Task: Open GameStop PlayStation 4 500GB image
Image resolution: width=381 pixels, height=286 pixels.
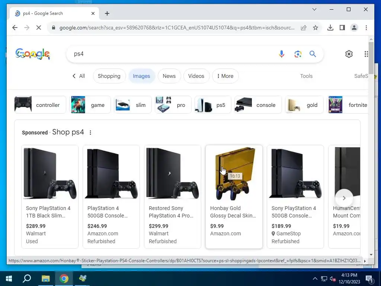Action: pyautogui.click(x=295, y=174)
